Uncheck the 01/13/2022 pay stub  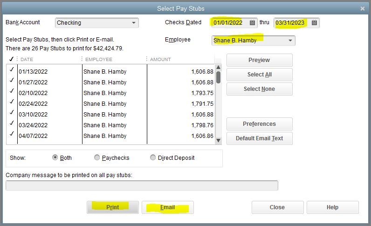tap(12, 69)
